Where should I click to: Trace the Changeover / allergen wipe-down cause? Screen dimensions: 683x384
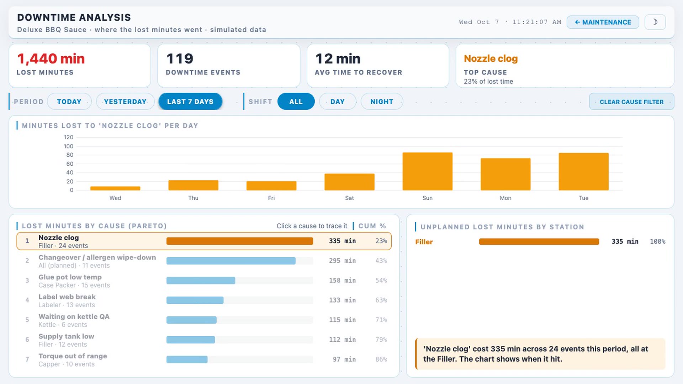click(204, 261)
